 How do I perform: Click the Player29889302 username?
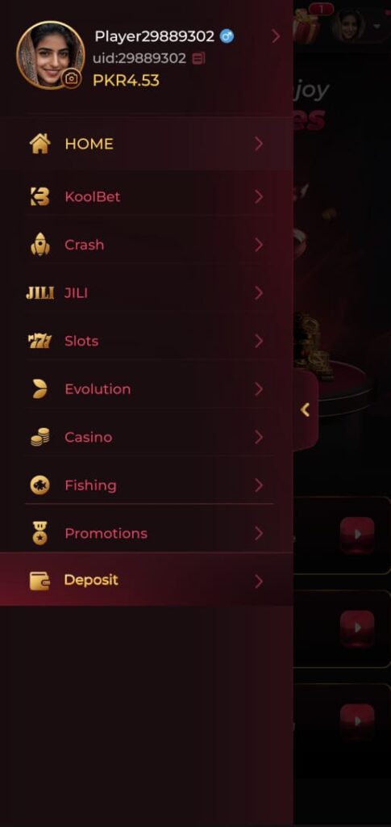(x=155, y=36)
